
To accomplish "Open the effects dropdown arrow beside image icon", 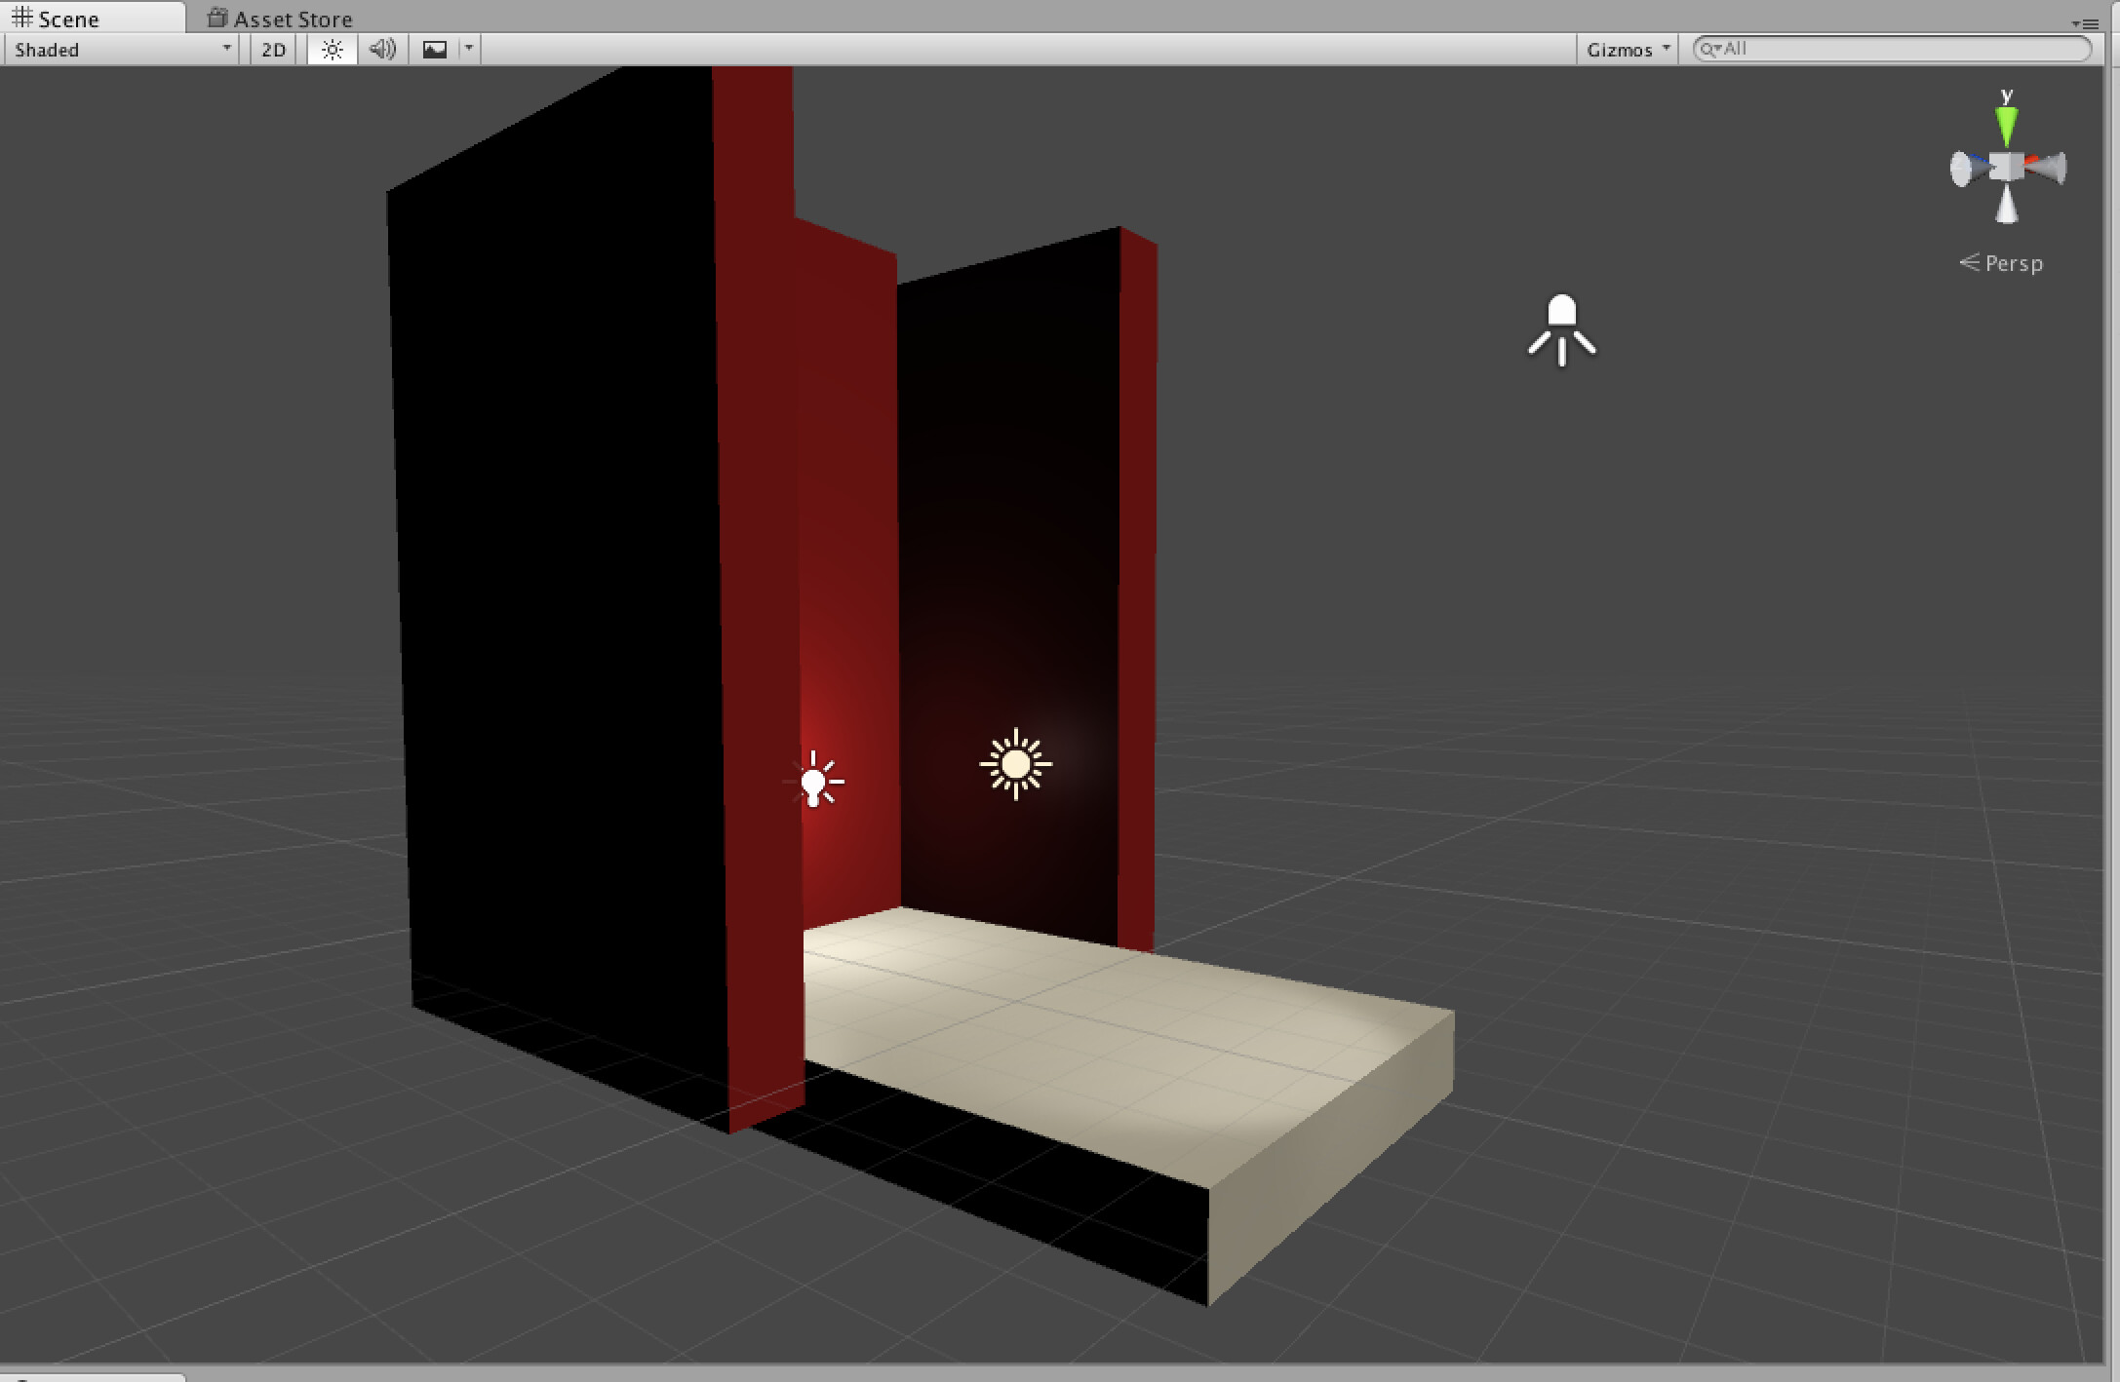I will tap(469, 49).
